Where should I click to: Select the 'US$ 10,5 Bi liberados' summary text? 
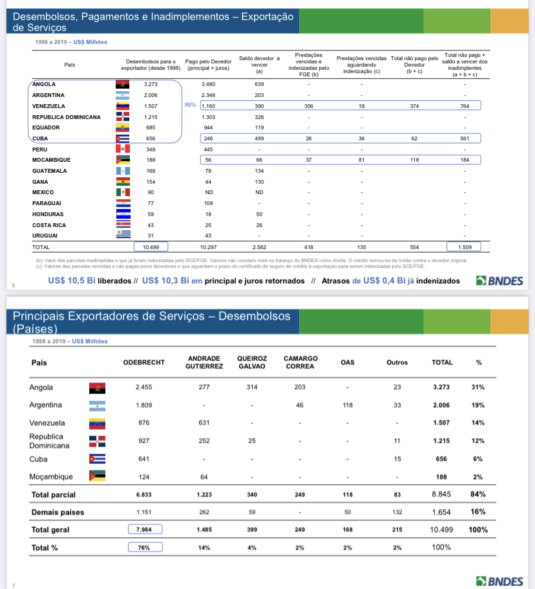pyautogui.click(x=90, y=281)
